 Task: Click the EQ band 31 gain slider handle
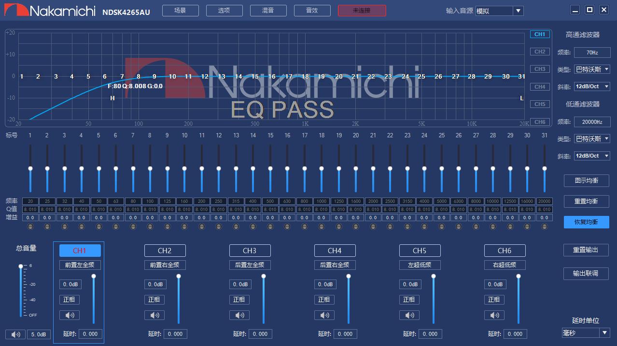click(545, 169)
